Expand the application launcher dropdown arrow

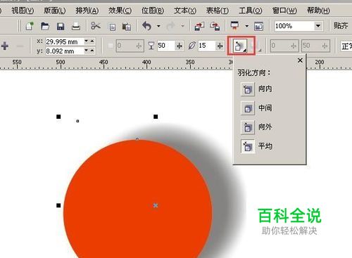[247, 26]
